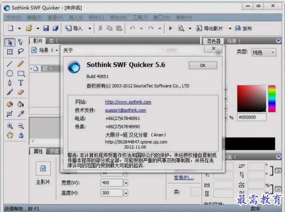Click the Publish (发布) toolbar button
This screenshot has height=212, width=285.
tap(243, 28)
